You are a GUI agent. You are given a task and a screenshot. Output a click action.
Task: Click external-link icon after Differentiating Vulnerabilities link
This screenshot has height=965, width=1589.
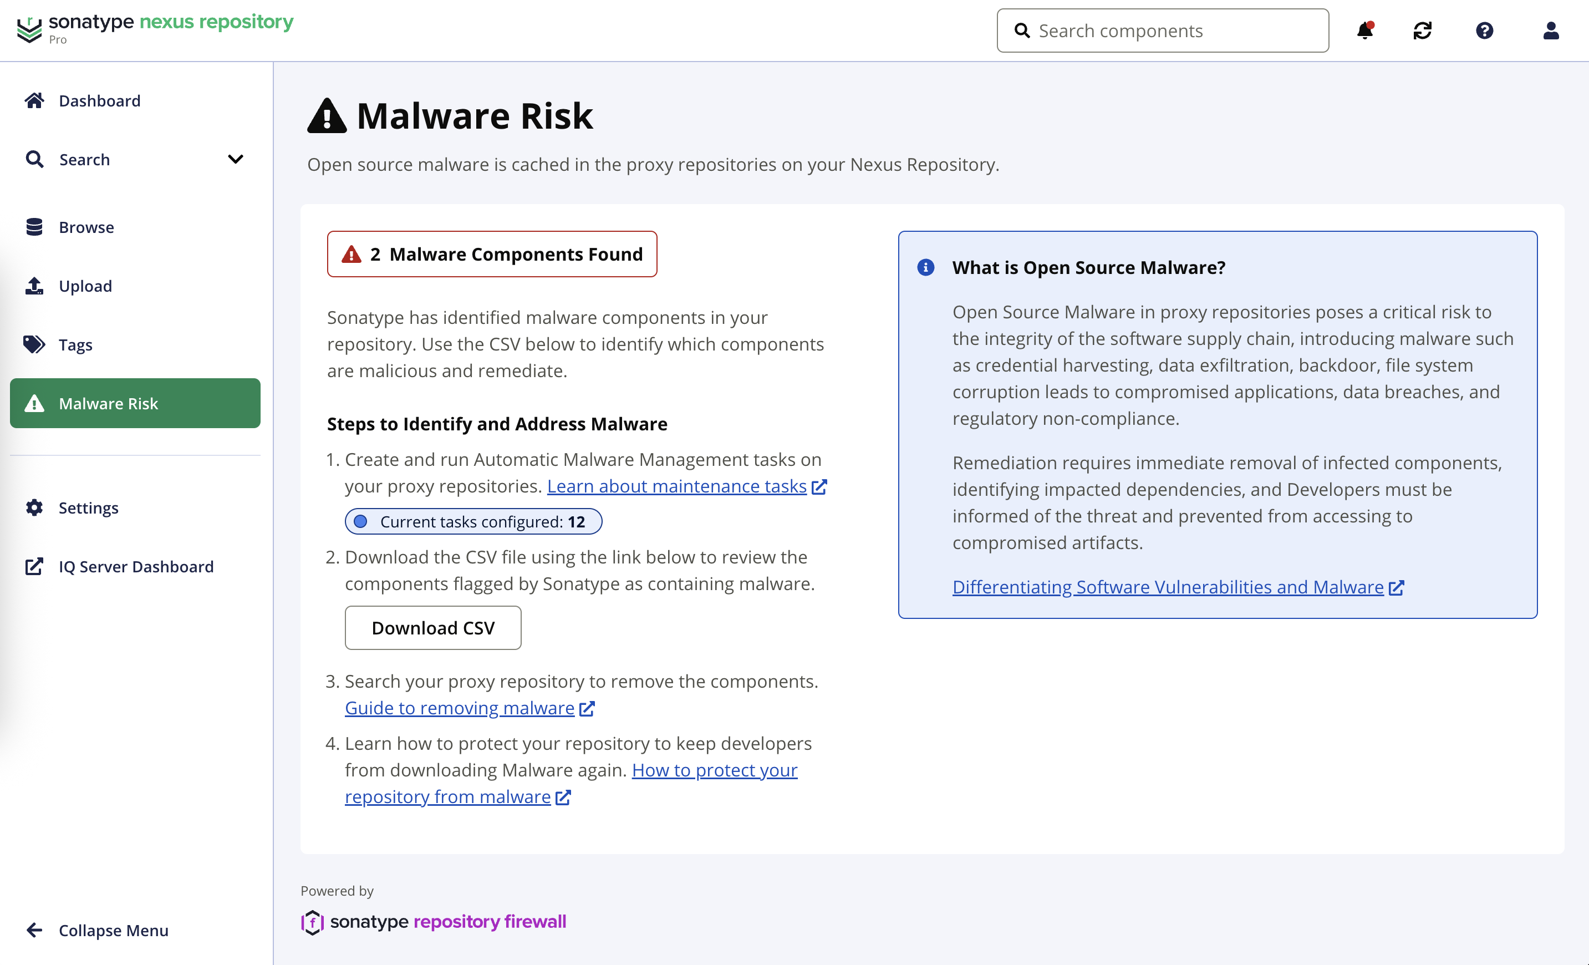click(1396, 588)
